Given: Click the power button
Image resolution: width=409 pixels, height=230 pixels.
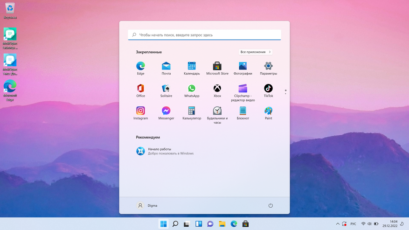Looking at the screenshot, I should [270, 205].
